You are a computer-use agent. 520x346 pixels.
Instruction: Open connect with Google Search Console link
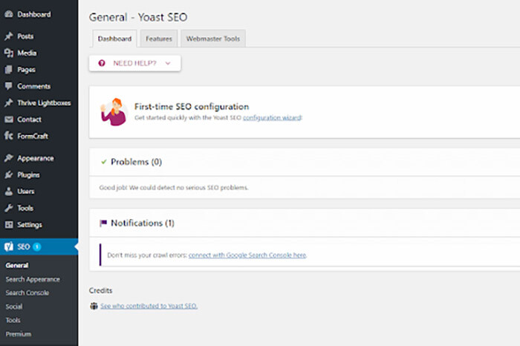247,255
